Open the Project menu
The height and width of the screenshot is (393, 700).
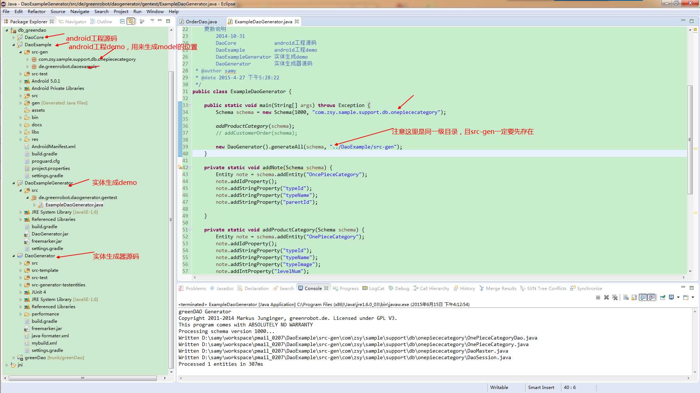(121, 11)
